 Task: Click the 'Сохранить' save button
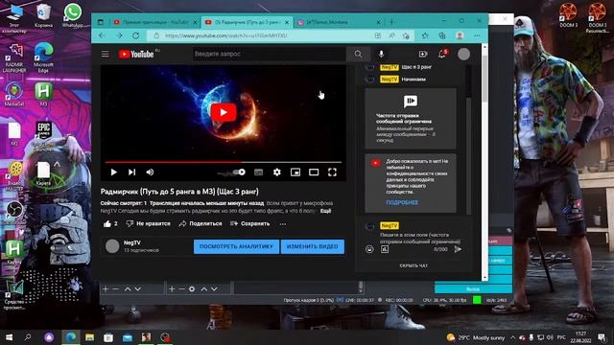249,223
